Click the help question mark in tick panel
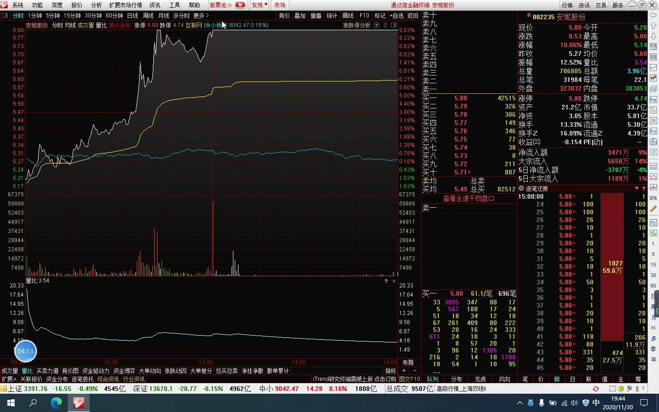The image size is (659, 412). 644,188
